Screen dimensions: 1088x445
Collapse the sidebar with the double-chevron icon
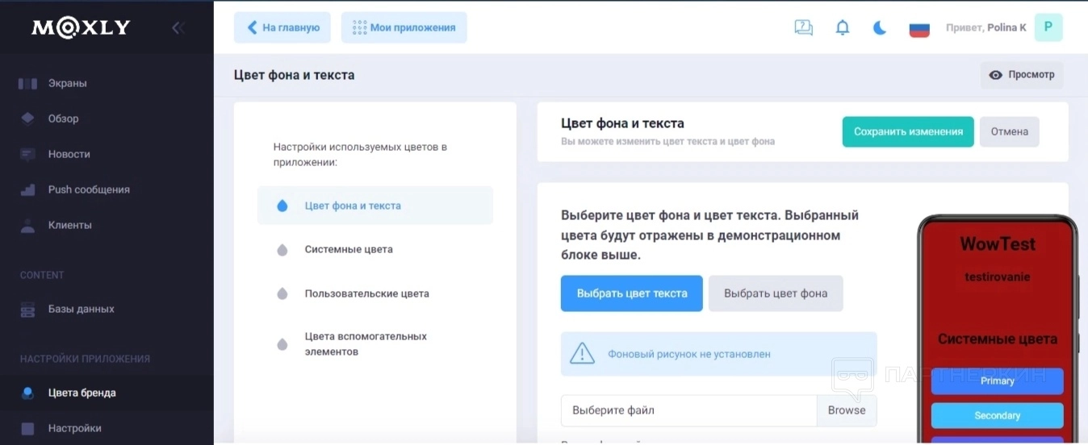click(x=178, y=27)
